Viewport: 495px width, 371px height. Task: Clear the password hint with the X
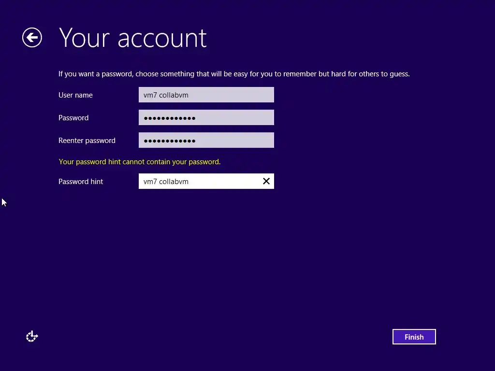pos(266,181)
